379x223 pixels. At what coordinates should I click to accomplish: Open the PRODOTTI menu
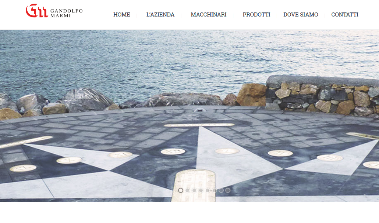[256, 14]
